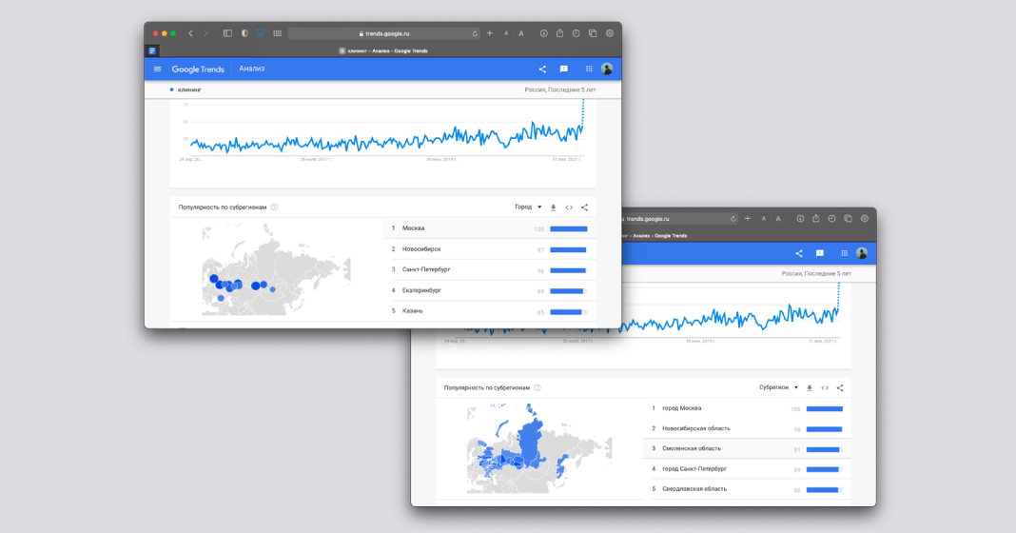
Task: Click the Анализ header label
Action: click(252, 69)
